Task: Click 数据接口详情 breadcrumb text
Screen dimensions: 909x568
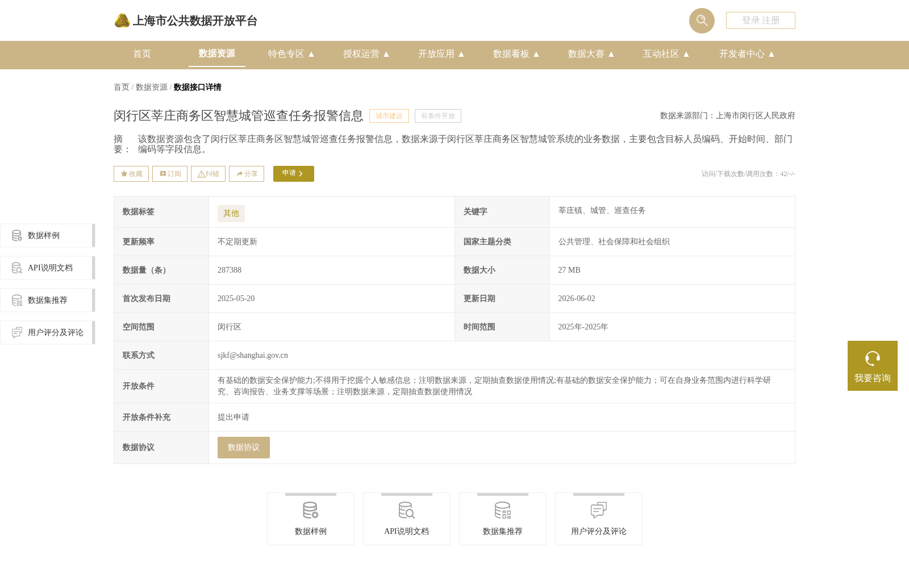Action: tap(198, 87)
